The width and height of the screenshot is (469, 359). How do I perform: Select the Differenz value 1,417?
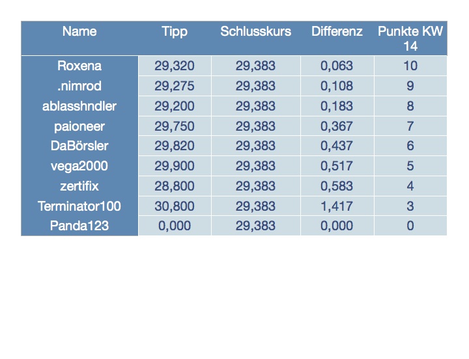click(337, 206)
